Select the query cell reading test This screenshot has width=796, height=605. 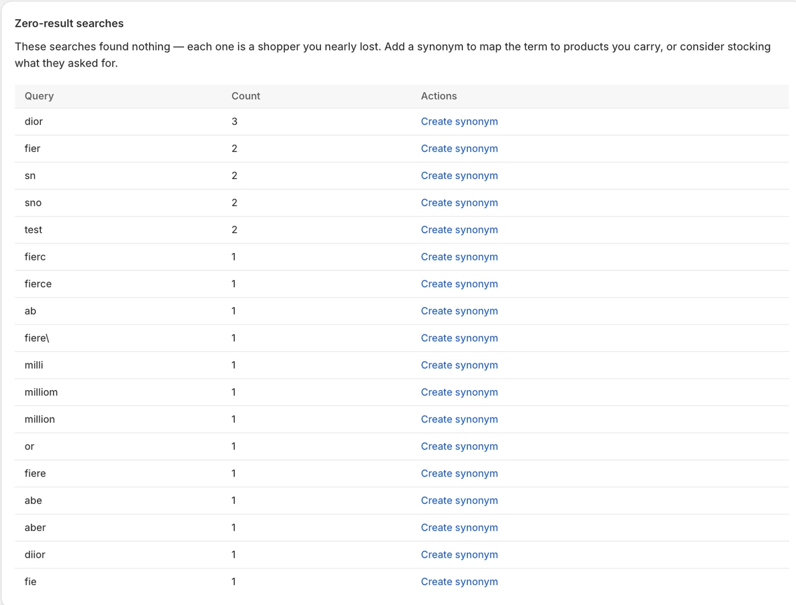[x=33, y=230]
